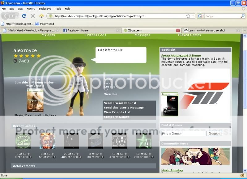Open the webhelp.qwest bookmark
Viewport: 247px width, 179px height.
coord(17,24)
